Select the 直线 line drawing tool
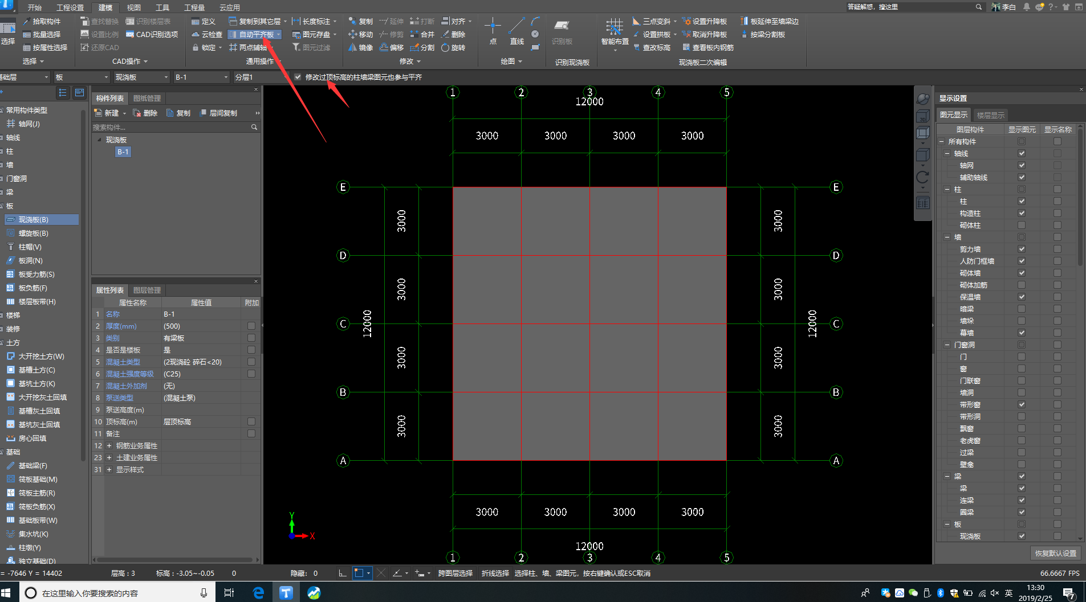This screenshot has height=602, width=1086. 517,31
